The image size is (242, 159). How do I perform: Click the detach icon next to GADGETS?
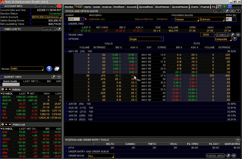click(59, 29)
